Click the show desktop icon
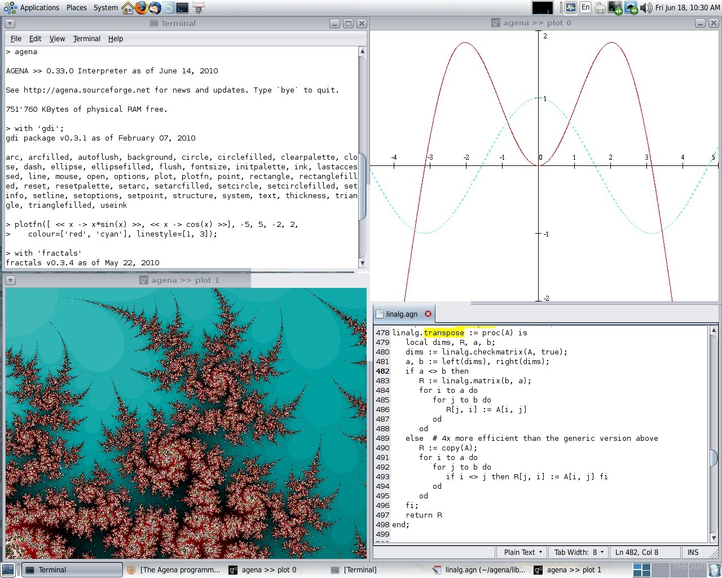This screenshot has height=578, width=722. click(x=8, y=570)
